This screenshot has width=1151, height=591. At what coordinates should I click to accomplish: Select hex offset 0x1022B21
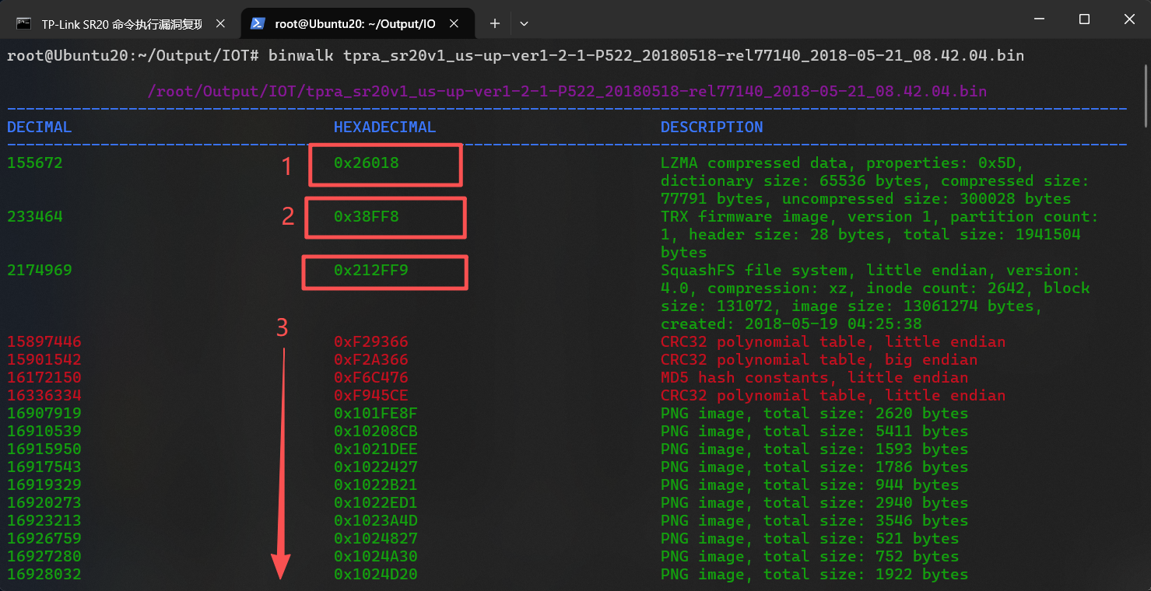(376, 484)
